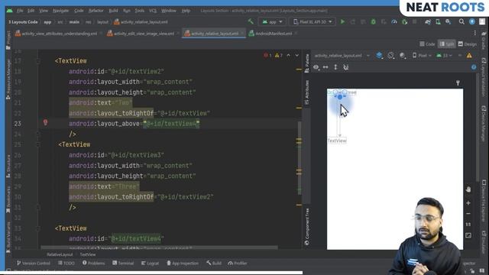Open the Device Manager phone icon in toolbar

click(x=438, y=22)
